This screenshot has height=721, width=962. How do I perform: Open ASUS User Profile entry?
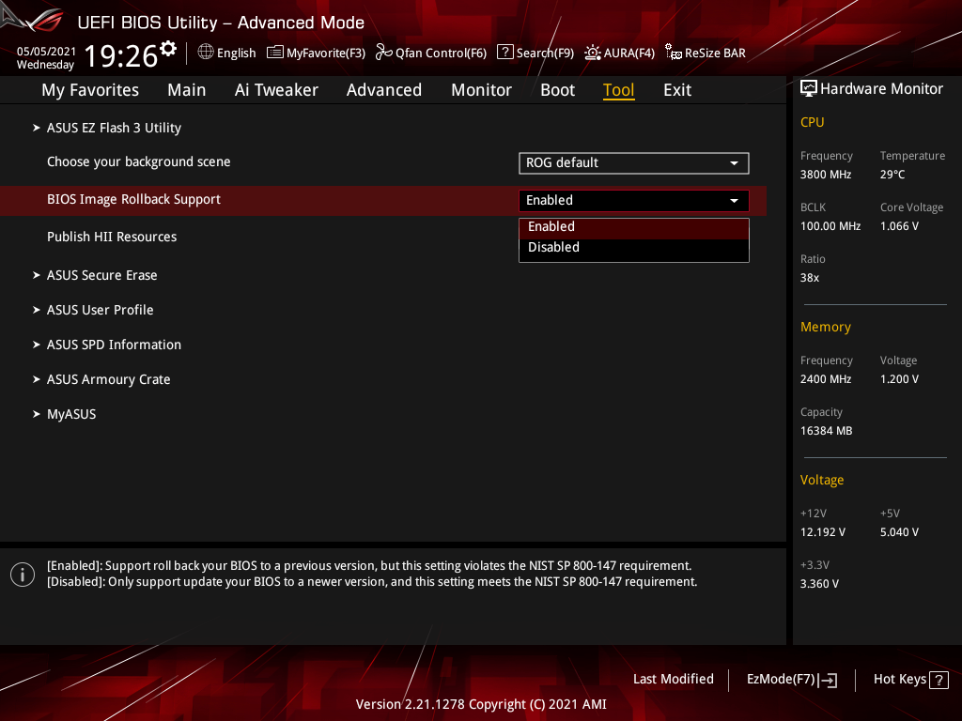click(x=100, y=310)
